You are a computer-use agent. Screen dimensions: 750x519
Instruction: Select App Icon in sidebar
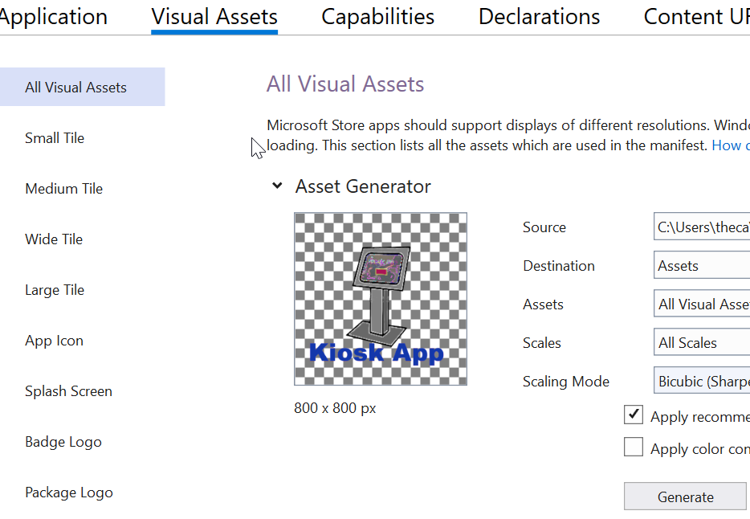tap(54, 341)
